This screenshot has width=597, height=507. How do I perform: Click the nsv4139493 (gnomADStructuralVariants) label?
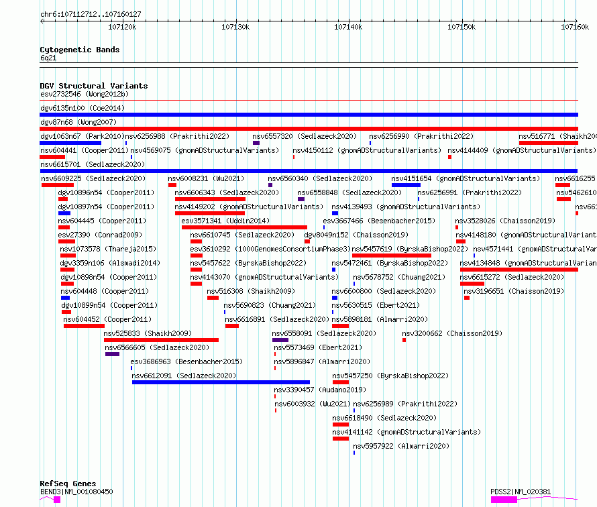point(406,207)
